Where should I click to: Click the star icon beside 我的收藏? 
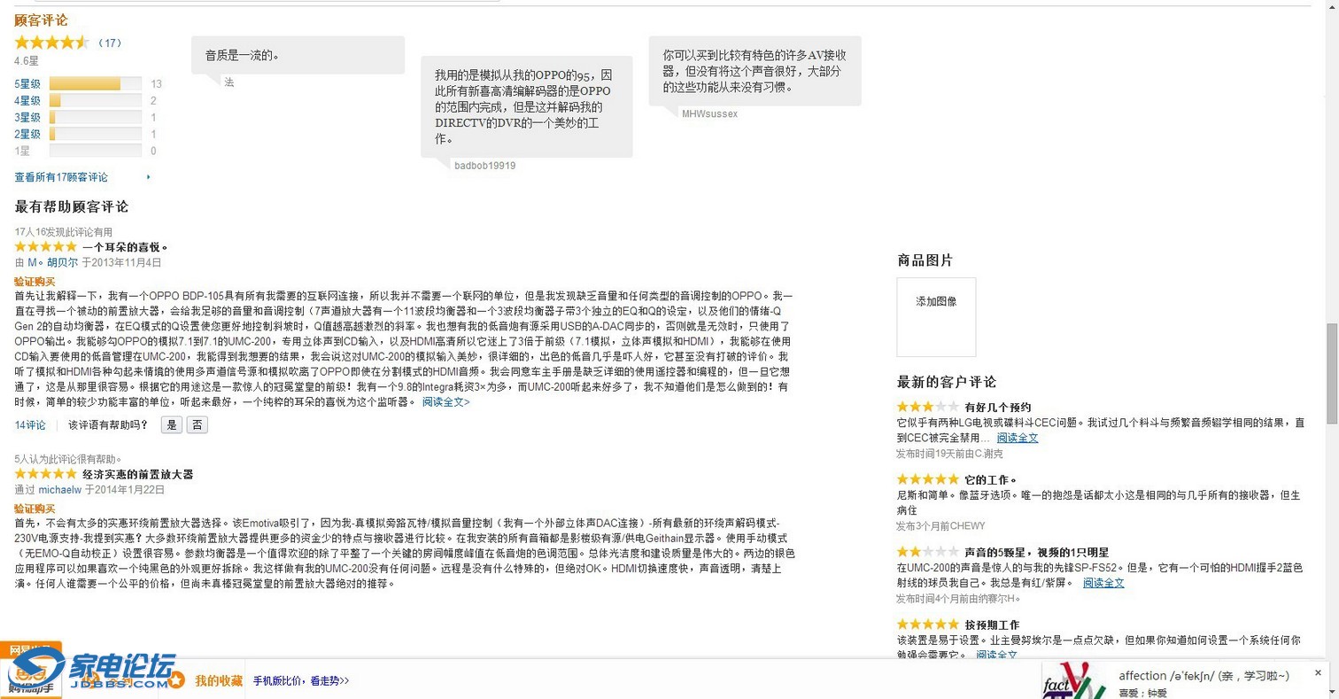[177, 680]
